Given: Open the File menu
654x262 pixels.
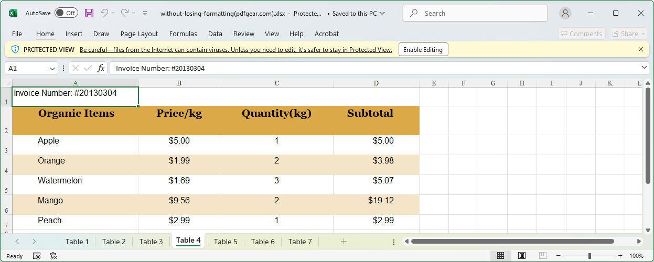Looking at the screenshot, I should click(x=17, y=34).
